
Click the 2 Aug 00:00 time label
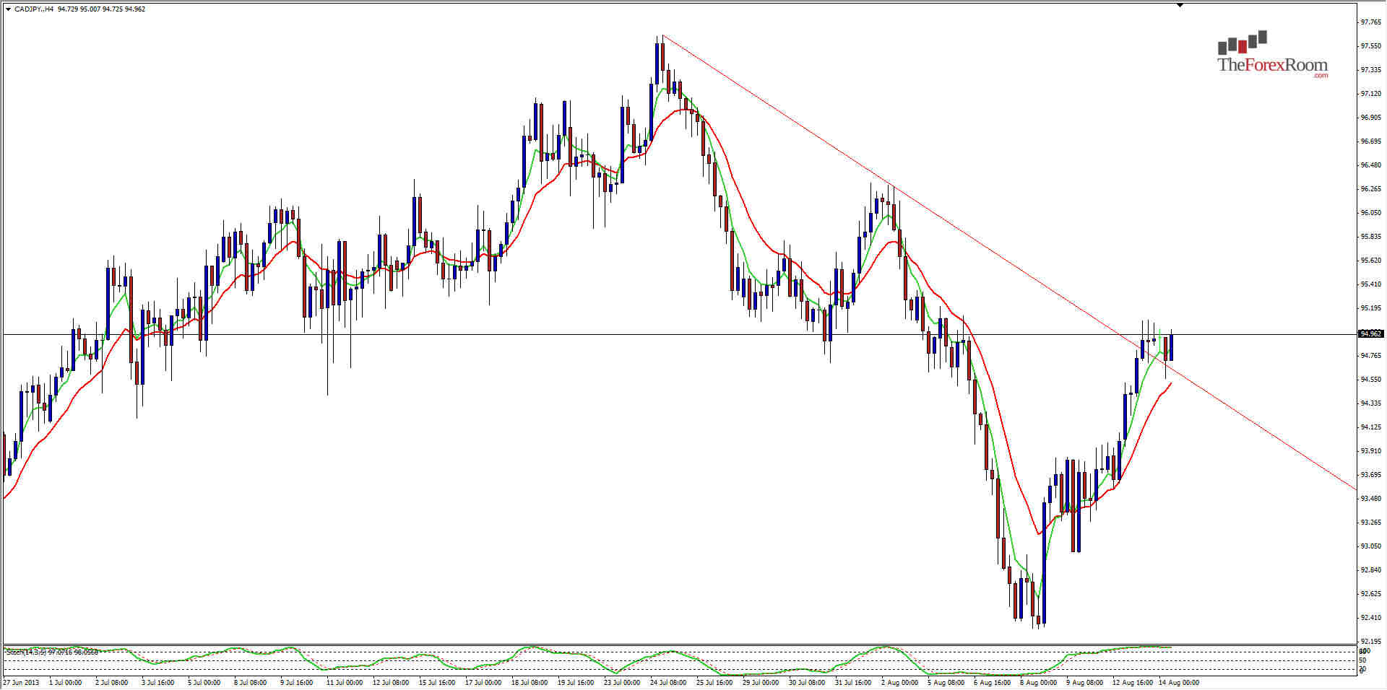pos(899,682)
